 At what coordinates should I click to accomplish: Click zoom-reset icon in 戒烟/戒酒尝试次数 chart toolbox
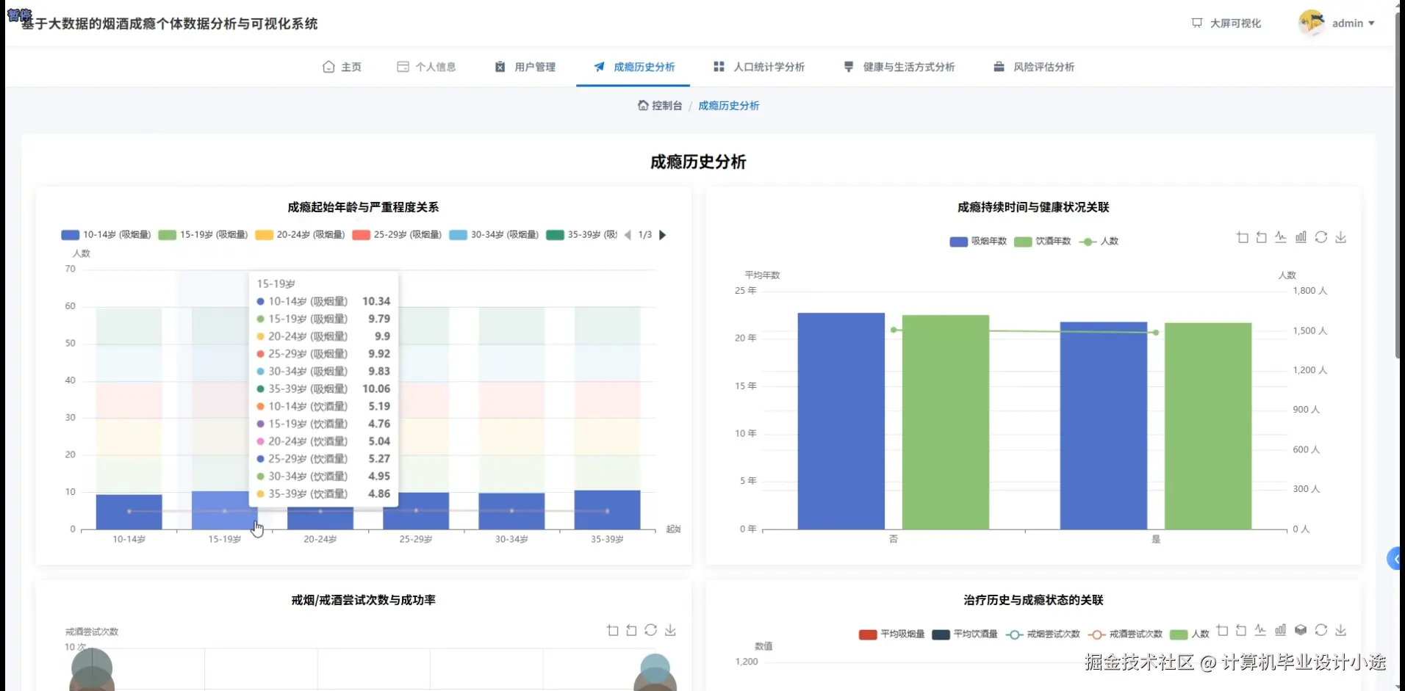[x=631, y=630]
